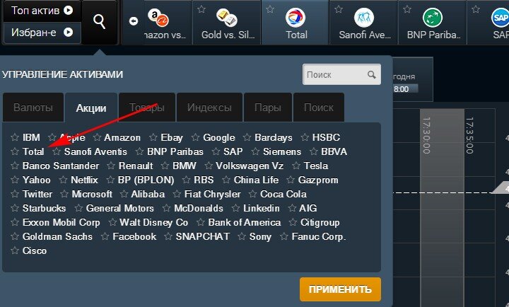Select Exxon Mobil Corp stock
The image size is (509, 307).
point(61,223)
